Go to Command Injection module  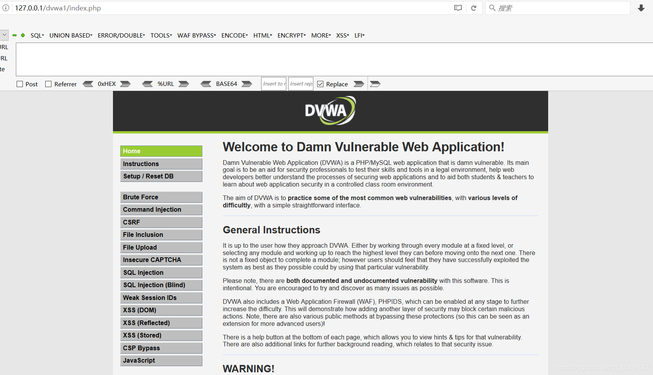pos(161,209)
